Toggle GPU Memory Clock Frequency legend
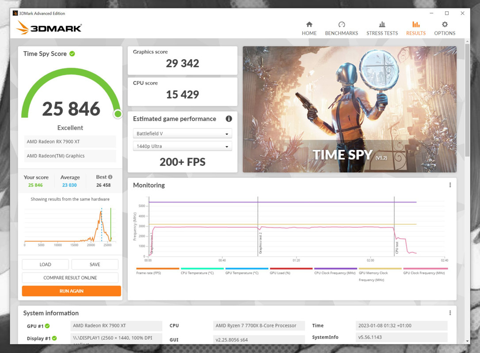Viewport: 480px width, 353px height. [x=380, y=274]
